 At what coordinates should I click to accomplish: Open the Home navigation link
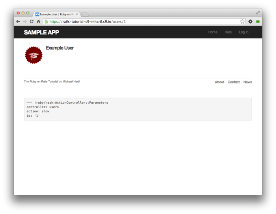click(x=213, y=32)
